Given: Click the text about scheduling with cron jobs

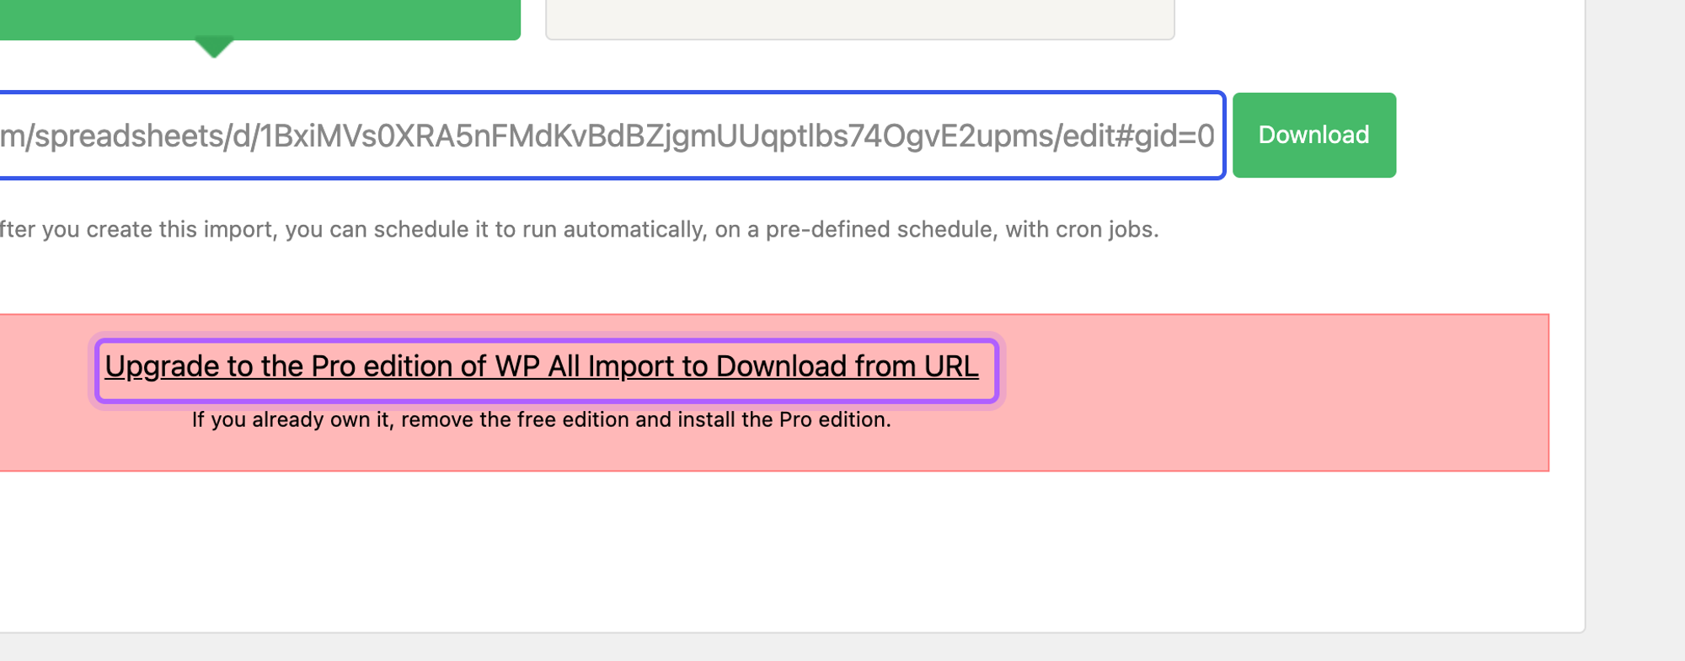Looking at the screenshot, I should coord(580,229).
